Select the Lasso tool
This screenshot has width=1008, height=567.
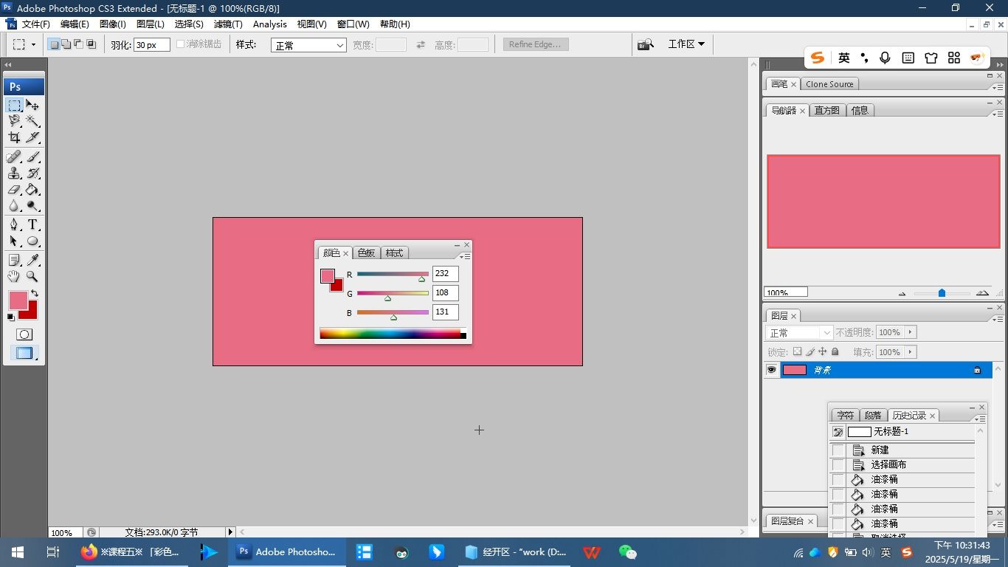[15, 121]
